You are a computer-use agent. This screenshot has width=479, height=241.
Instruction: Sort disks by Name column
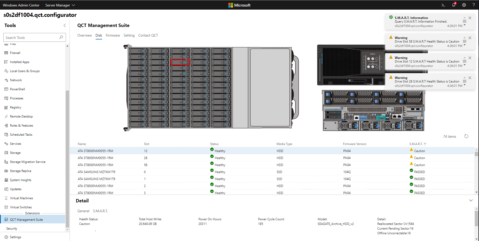tap(82, 144)
